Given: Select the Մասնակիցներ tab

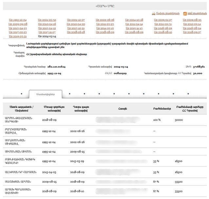Looking at the screenshot, I should click(x=45, y=94).
